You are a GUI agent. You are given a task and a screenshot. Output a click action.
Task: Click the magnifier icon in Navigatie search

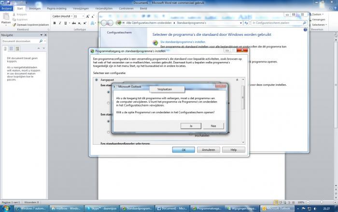(x=41, y=41)
